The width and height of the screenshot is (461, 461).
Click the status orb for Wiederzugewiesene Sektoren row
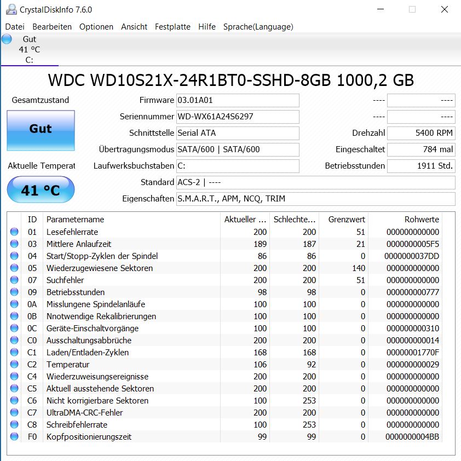(14, 268)
